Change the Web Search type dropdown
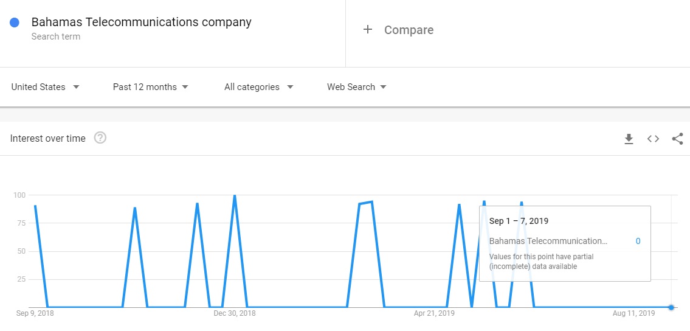Viewport: 690px width, 331px height. [357, 87]
